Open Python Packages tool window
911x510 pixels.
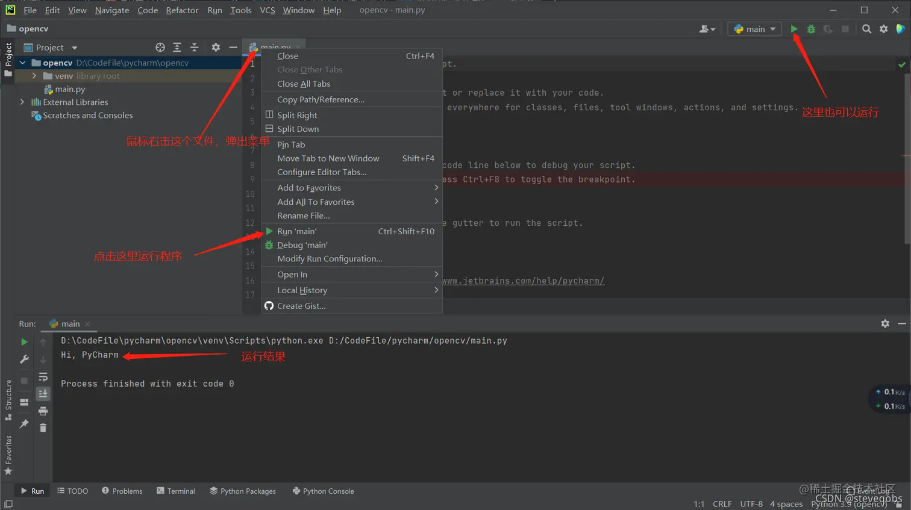pyautogui.click(x=243, y=491)
